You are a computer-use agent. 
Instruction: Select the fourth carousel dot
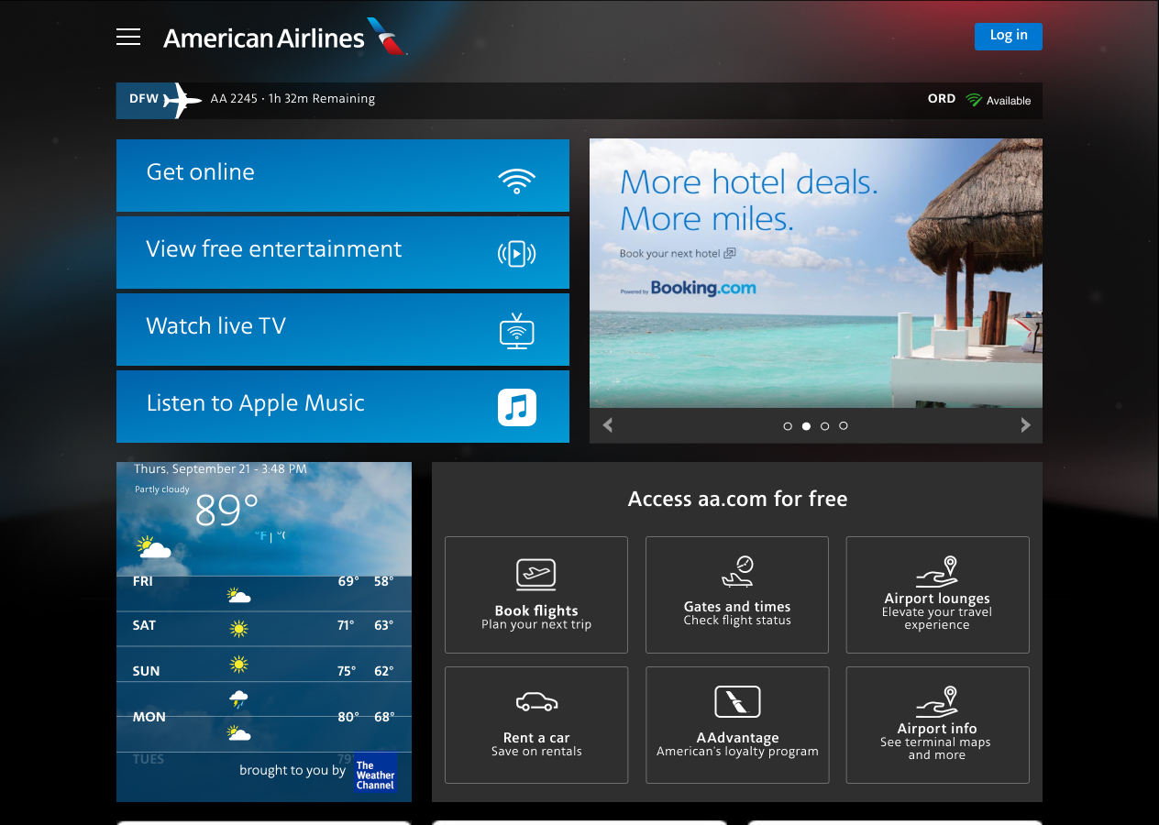click(844, 426)
